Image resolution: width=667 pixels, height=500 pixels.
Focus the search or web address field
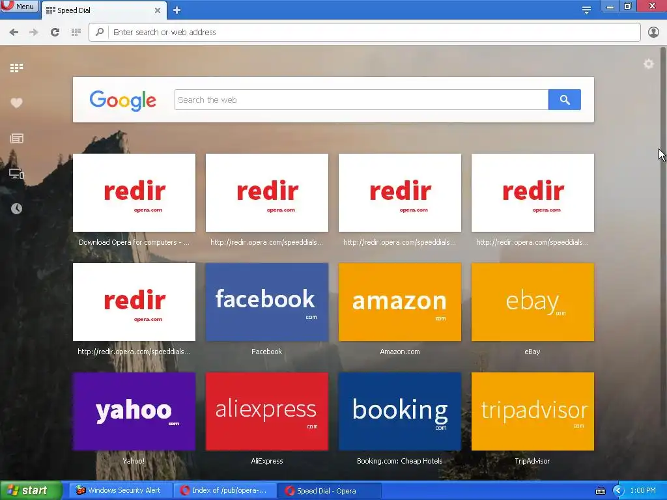click(x=365, y=33)
